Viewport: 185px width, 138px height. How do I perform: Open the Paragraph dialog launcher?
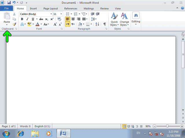[106, 29]
